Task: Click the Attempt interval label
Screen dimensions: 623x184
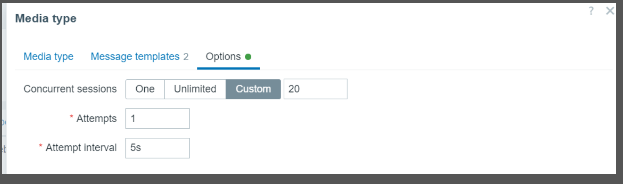Action: pos(81,148)
